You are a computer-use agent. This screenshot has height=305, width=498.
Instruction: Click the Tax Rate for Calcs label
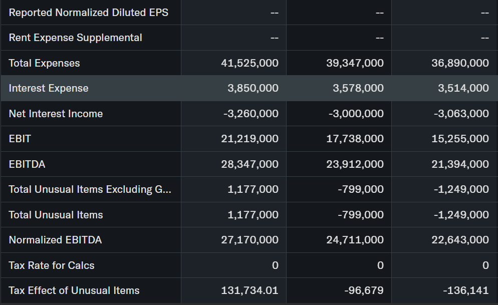52,265
